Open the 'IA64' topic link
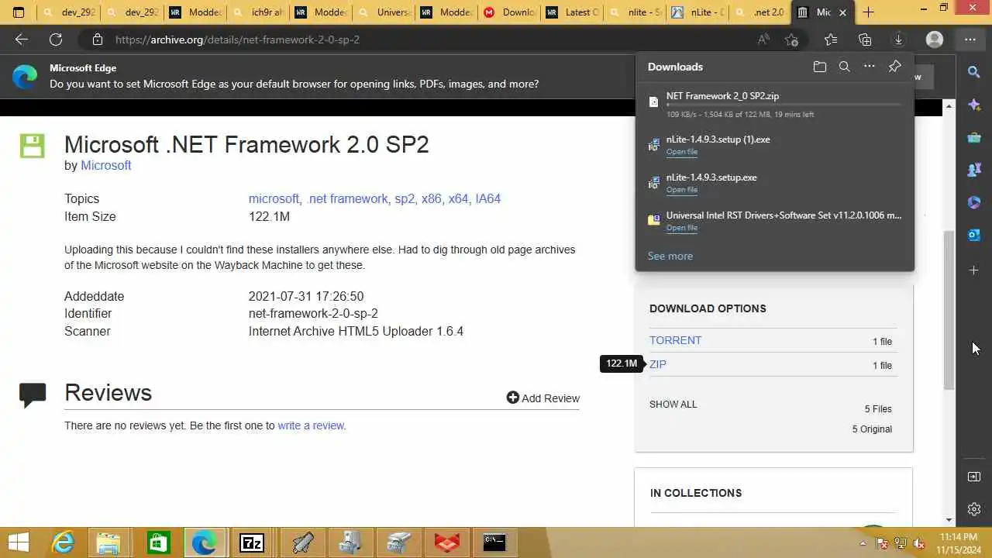The width and height of the screenshot is (992, 558). [x=487, y=198]
